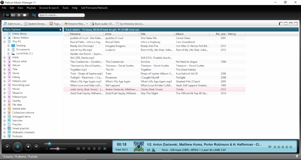The width and height of the screenshot is (301, 160).
Task: Open the Tools menu
Action: [65, 8]
